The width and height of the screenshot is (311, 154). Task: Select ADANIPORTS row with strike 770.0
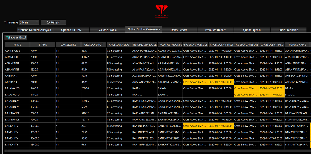tap(157, 51)
